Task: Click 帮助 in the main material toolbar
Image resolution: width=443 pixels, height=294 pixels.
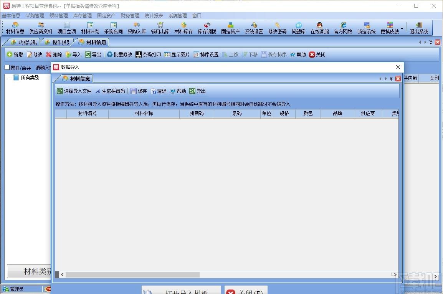Action: [298, 55]
